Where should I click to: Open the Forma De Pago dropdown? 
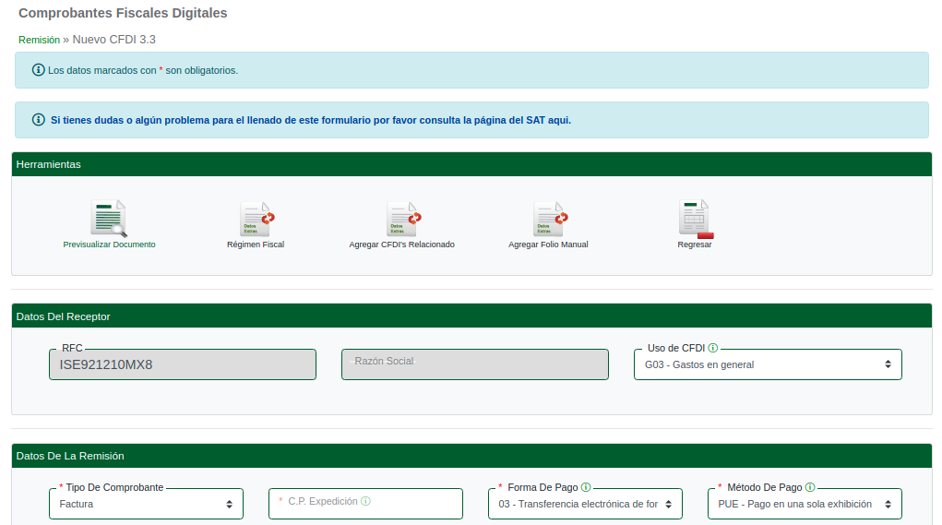[x=585, y=505]
